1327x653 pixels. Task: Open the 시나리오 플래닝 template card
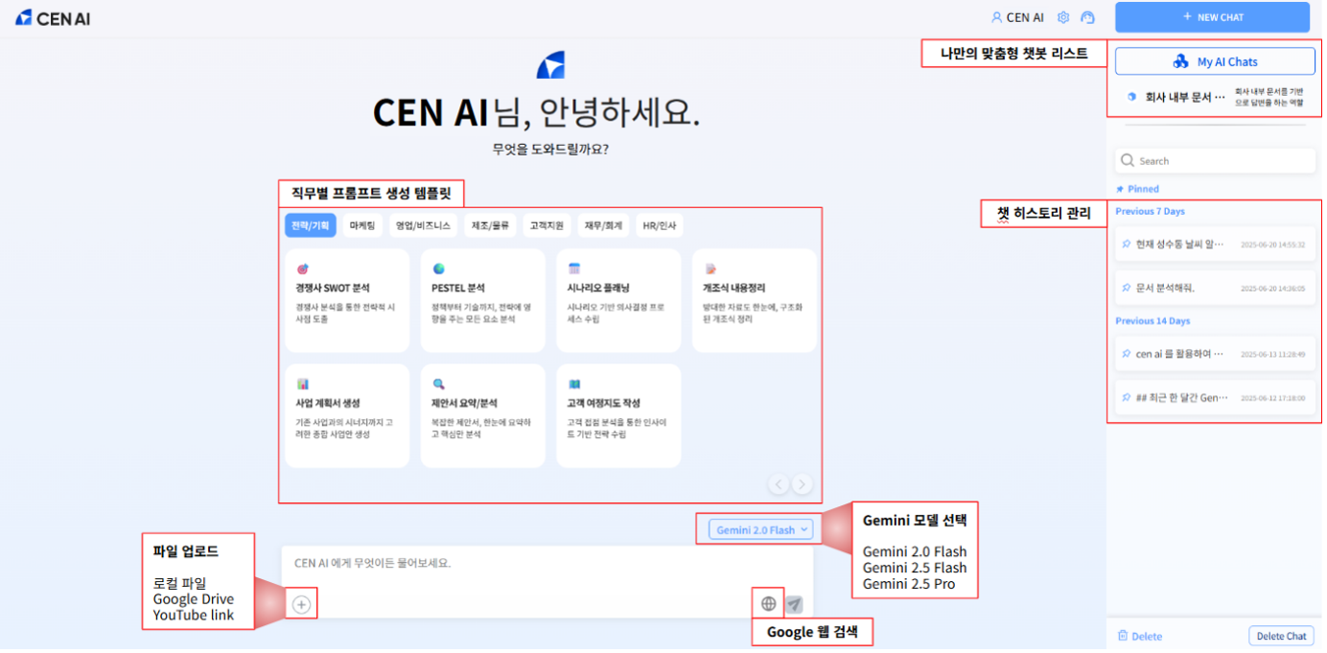pyautogui.click(x=618, y=301)
